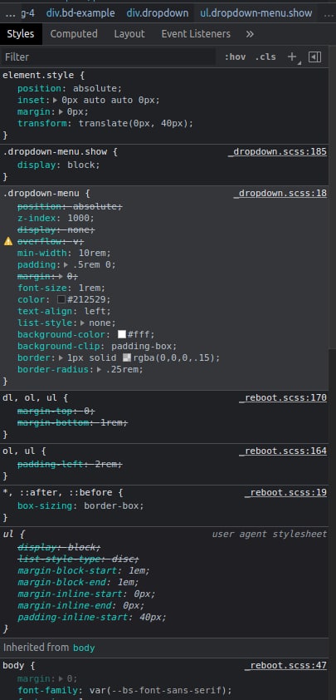Open _dropdown.scss:18 source link
The height and width of the screenshot is (700, 336).
click(280, 194)
